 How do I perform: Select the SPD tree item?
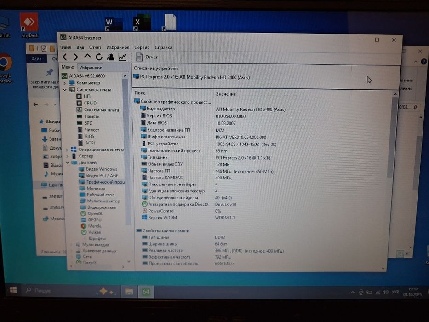[85, 123]
